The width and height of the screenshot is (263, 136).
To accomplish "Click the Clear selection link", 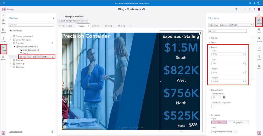I will pyautogui.click(x=16, y=132).
